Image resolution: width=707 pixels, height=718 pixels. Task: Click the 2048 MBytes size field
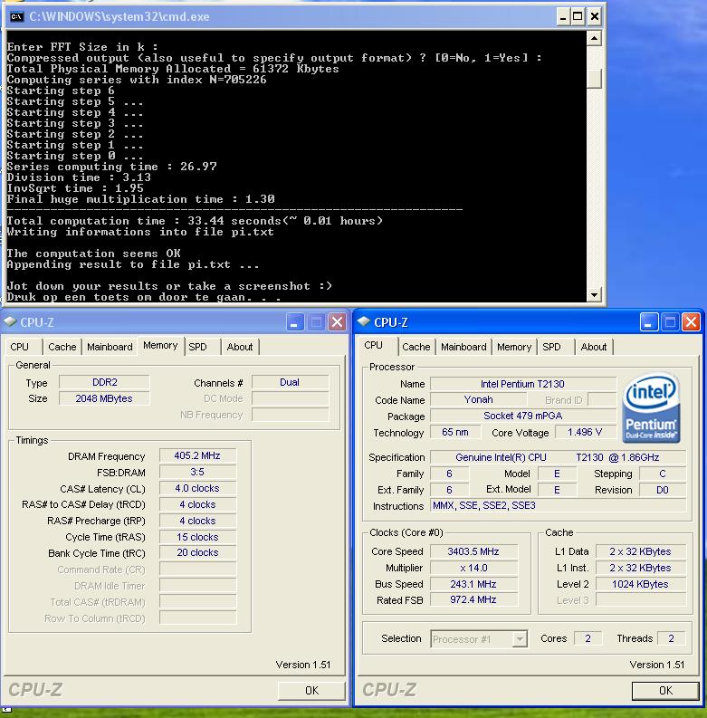click(x=104, y=398)
